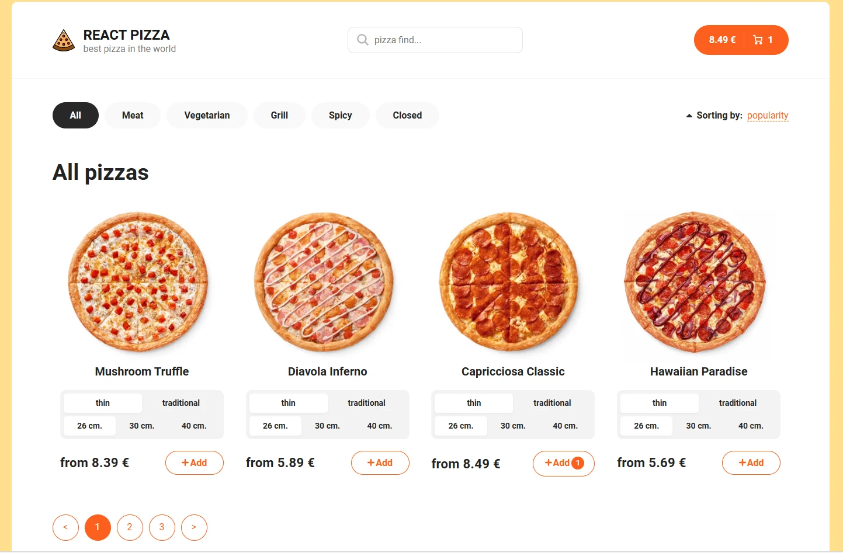Click the search magnifier icon
This screenshot has height=553, width=843.
pyautogui.click(x=363, y=40)
